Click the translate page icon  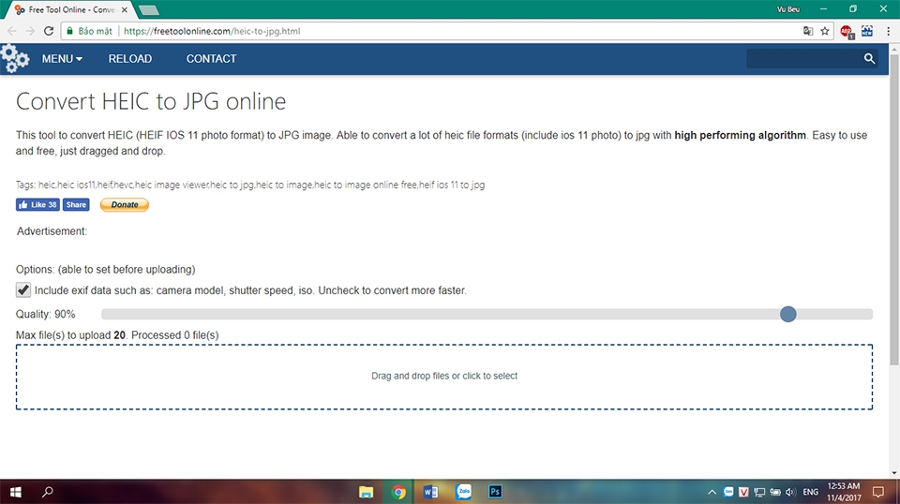tap(807, 31)
